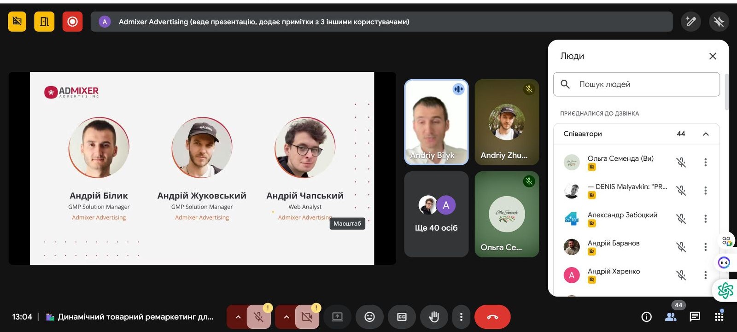Image resolution: width=737 pixels, height=332 pixels.
Task: Click Андрій Білик name on the slide
Action: [x=99, y=196]
